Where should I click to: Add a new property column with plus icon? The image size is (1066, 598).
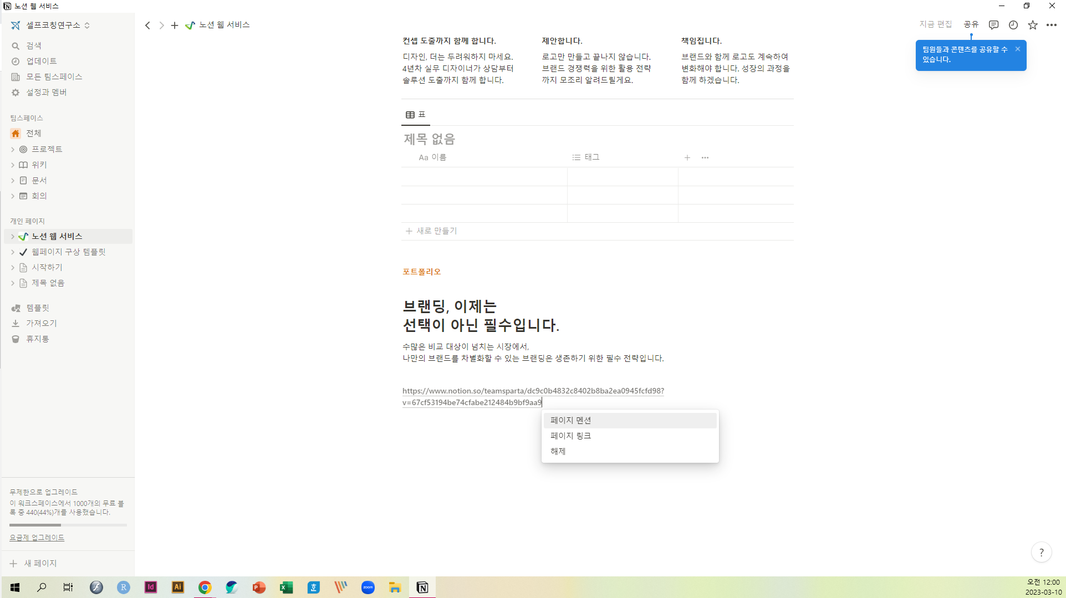(687, 158)
